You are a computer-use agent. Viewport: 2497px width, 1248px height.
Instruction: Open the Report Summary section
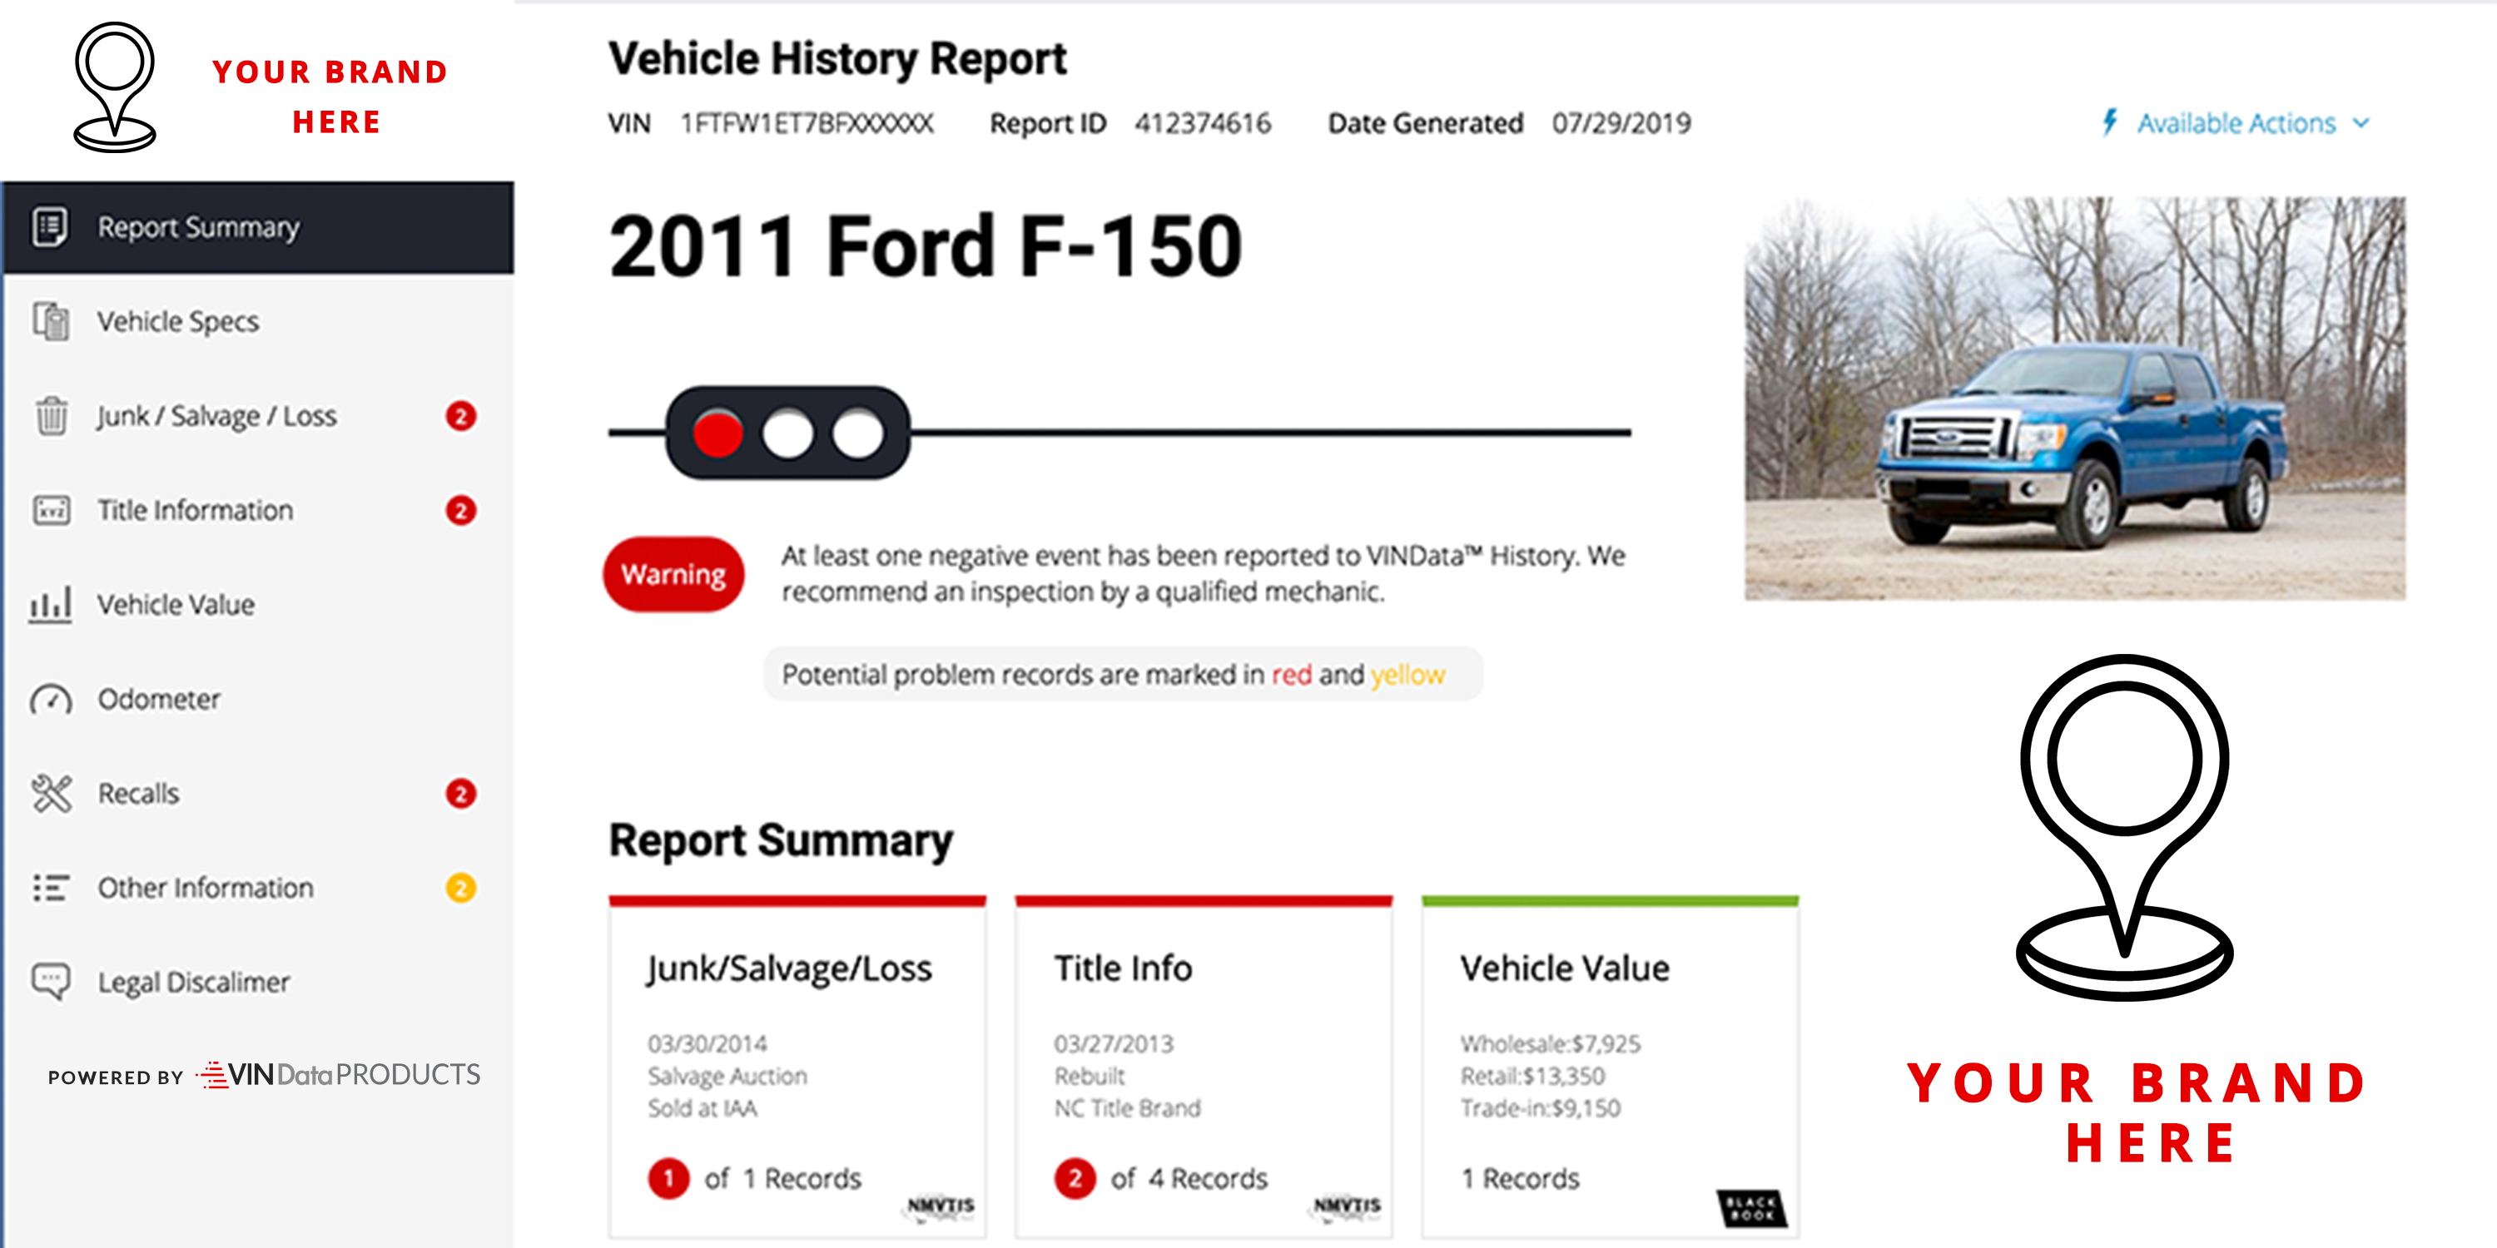pyautogui.click(x=258, y=228)
